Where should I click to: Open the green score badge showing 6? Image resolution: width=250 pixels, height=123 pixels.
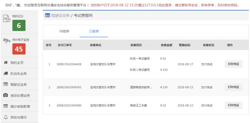(x=19, y=25)
